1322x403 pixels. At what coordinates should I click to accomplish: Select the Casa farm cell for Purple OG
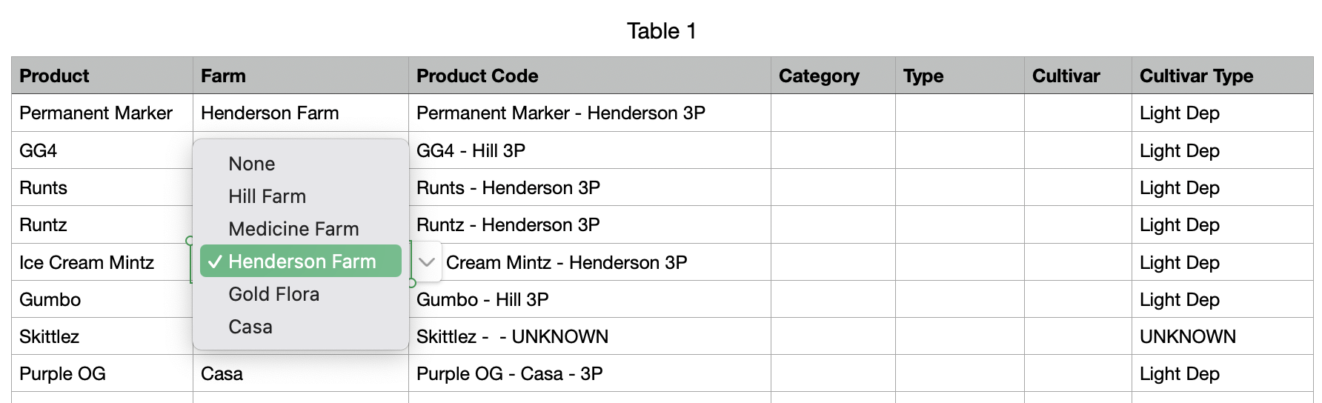[x=301, y=373]
